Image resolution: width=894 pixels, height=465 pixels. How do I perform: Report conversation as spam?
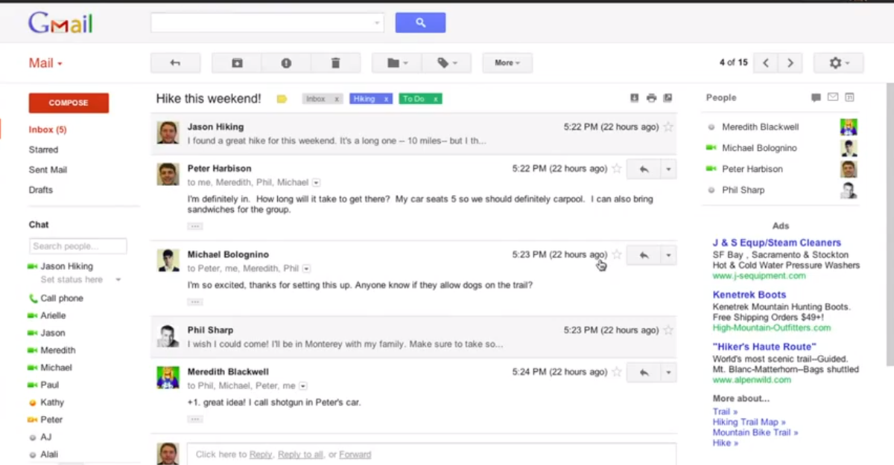point(286,63)
